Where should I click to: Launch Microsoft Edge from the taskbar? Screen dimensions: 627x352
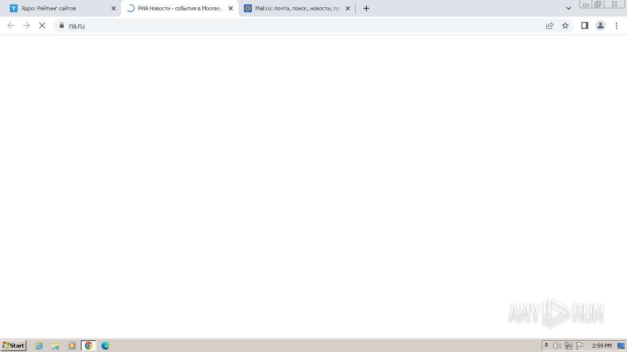click(x=105, y=346)
